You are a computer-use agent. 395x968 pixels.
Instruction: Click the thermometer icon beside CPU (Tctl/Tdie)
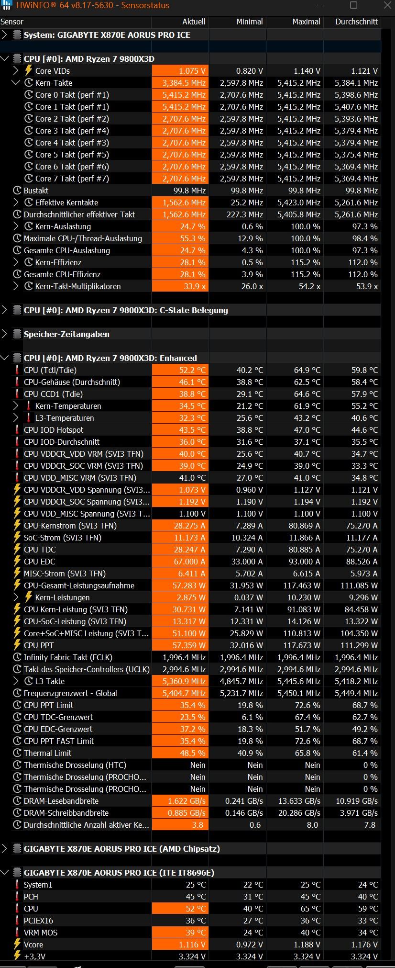(x=17, y=370)
